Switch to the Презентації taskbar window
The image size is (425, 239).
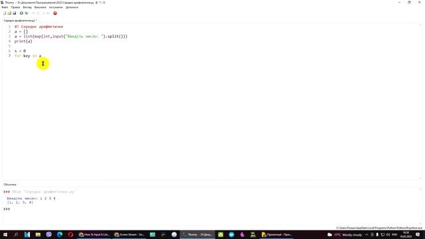point(277,234)
